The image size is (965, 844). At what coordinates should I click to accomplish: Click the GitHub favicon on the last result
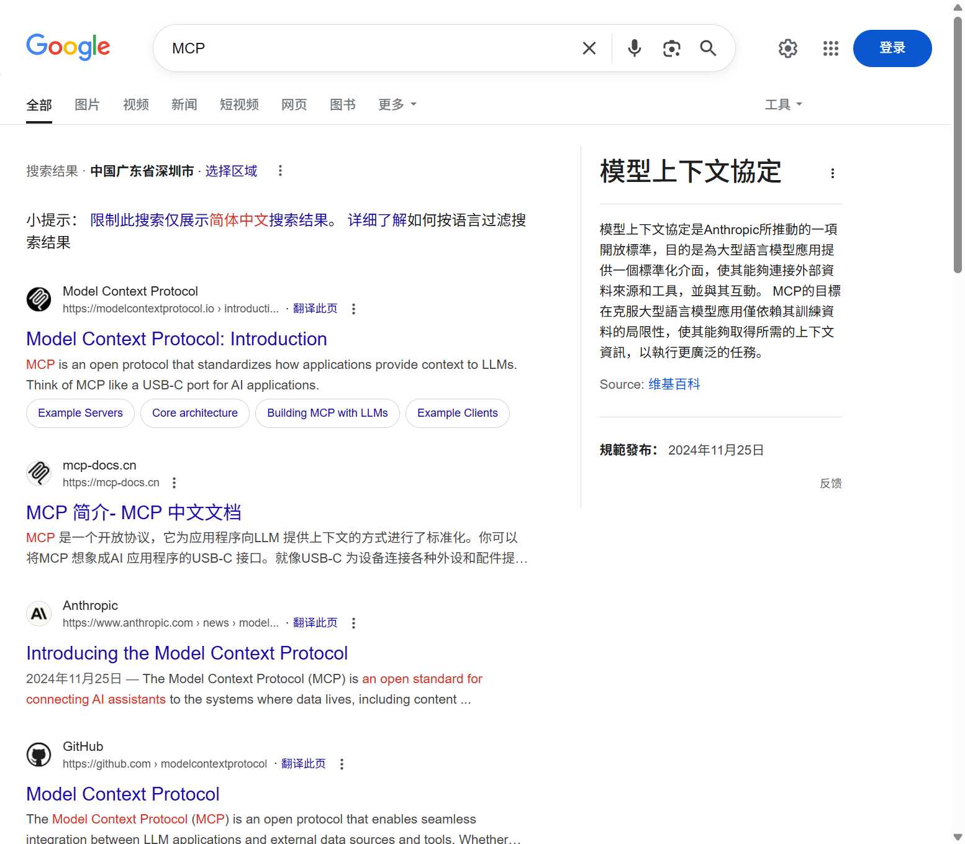(x=39, y=754)
